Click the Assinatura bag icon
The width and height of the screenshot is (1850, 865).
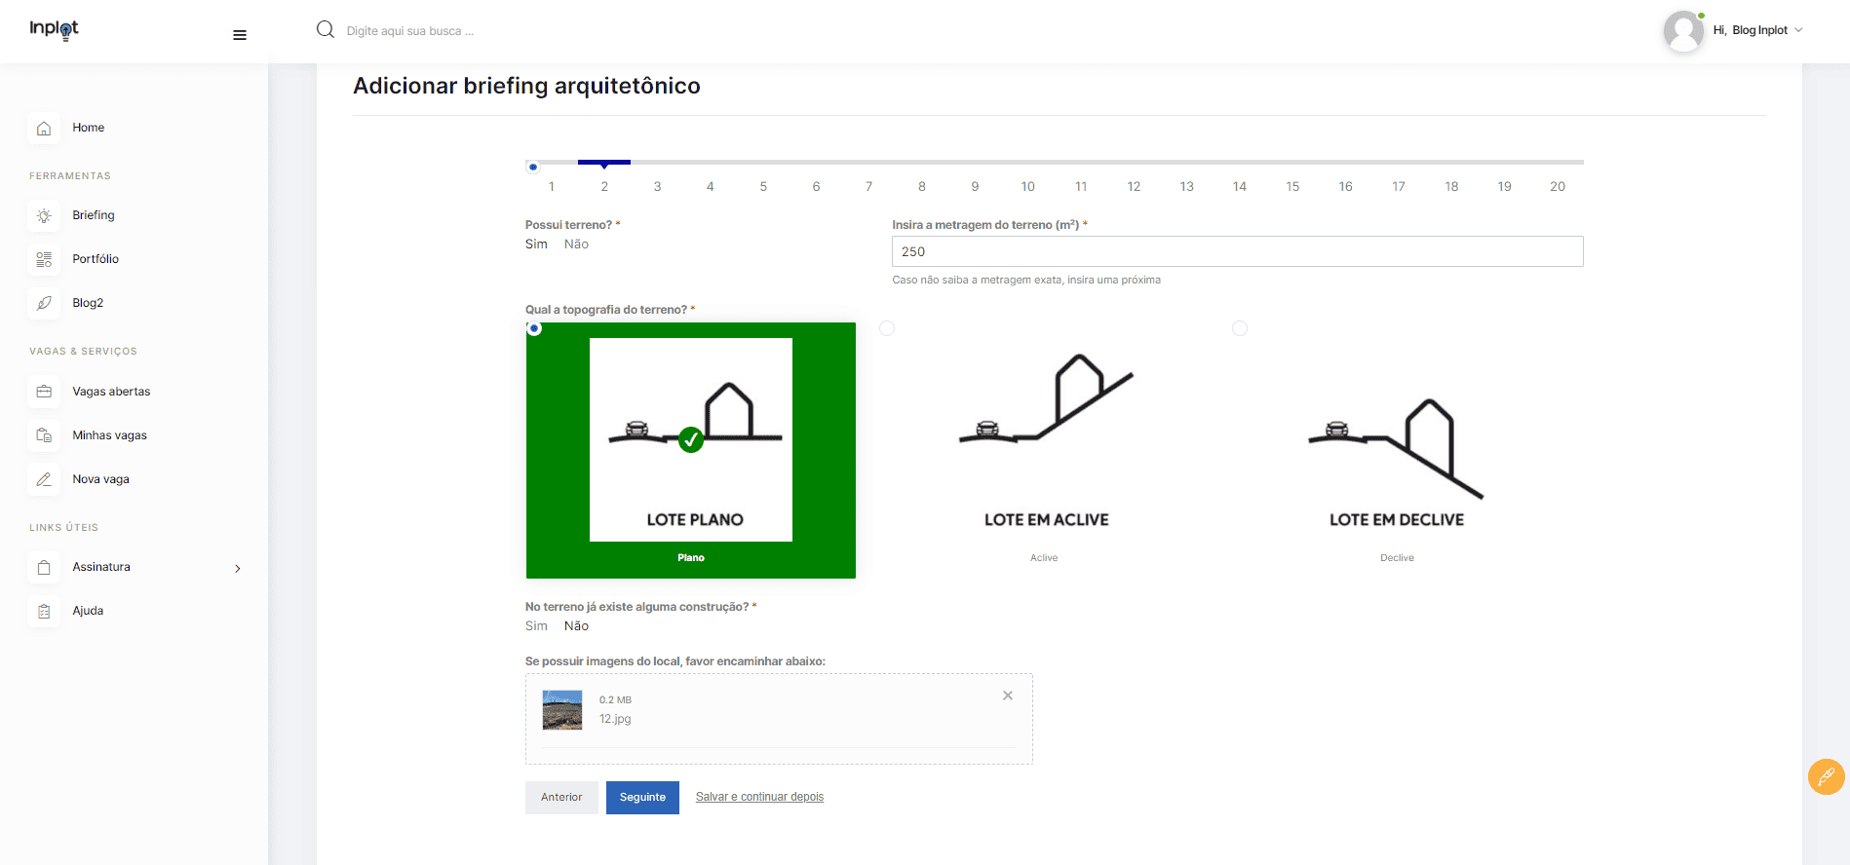(44, 567)
